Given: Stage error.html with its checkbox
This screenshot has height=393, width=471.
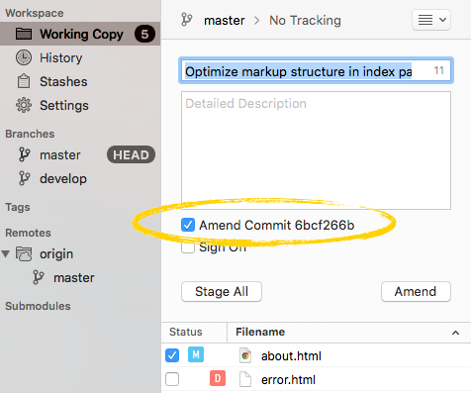Looking at the screenshot, I should [x=172, y=379].
